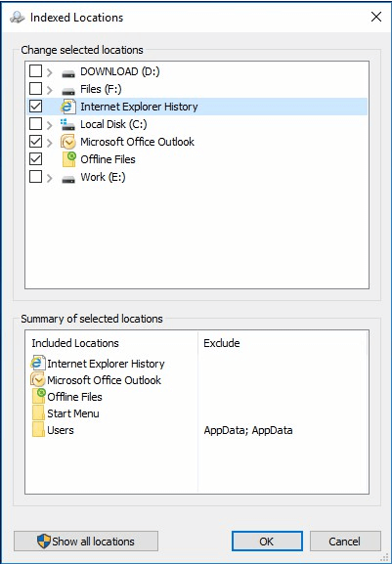Click the Cancel button
This screenshot has width=392, height=564.
345,541
